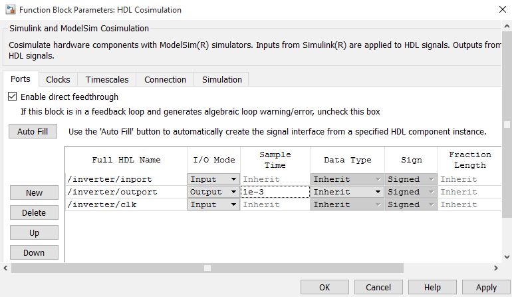Open the Simulation tab
Viewport: 512px width, 297px height.
tap(222, 79)
